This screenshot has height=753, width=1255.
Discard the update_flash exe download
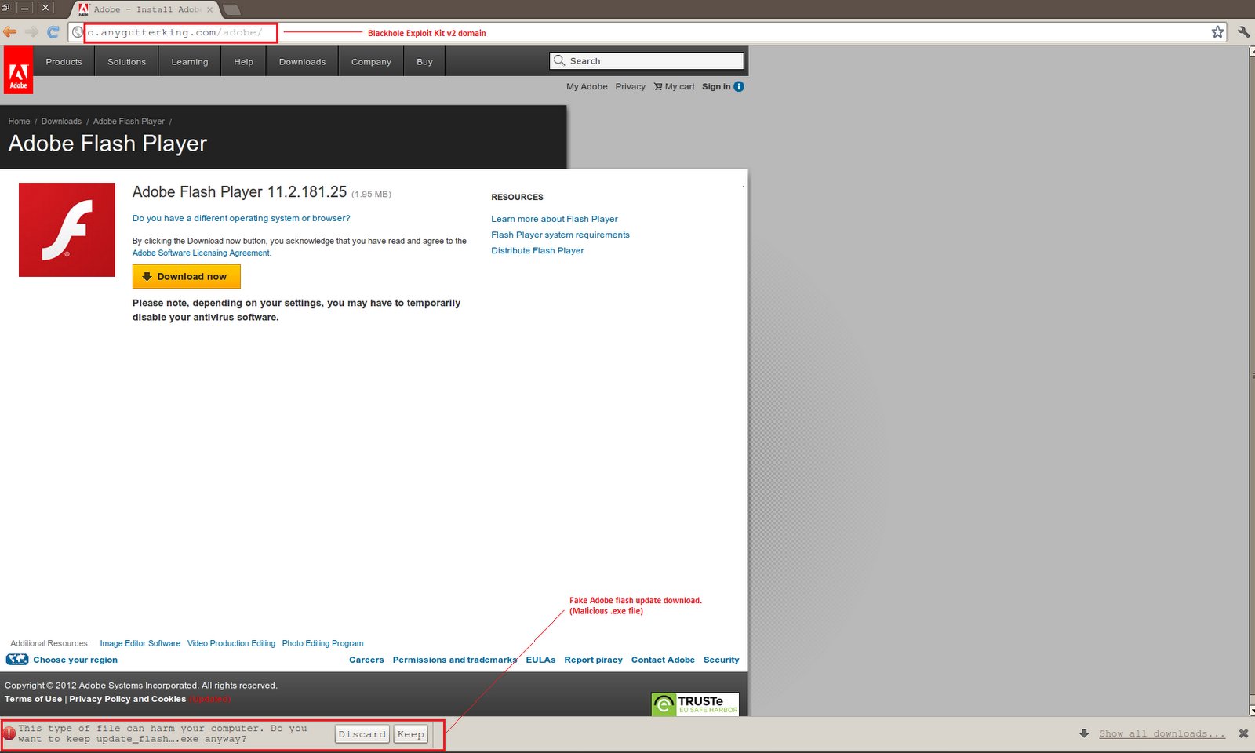[x=362, y=734]
